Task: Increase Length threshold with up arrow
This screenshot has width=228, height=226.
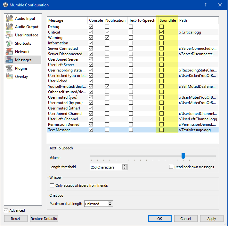Action: coord(125,166)
